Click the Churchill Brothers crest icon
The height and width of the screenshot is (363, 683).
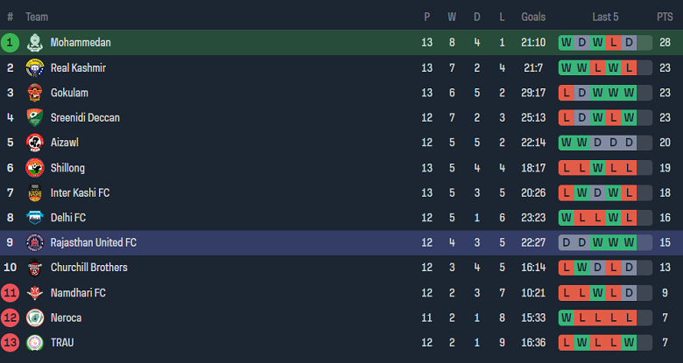(x=35, y=268)
